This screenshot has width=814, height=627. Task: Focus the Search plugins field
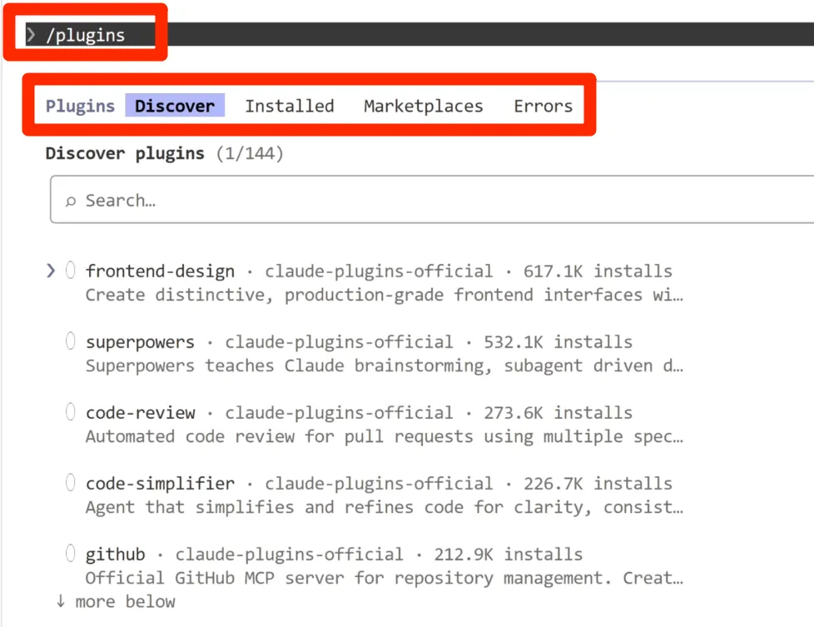pyautogui.click(x=432, y=200)
